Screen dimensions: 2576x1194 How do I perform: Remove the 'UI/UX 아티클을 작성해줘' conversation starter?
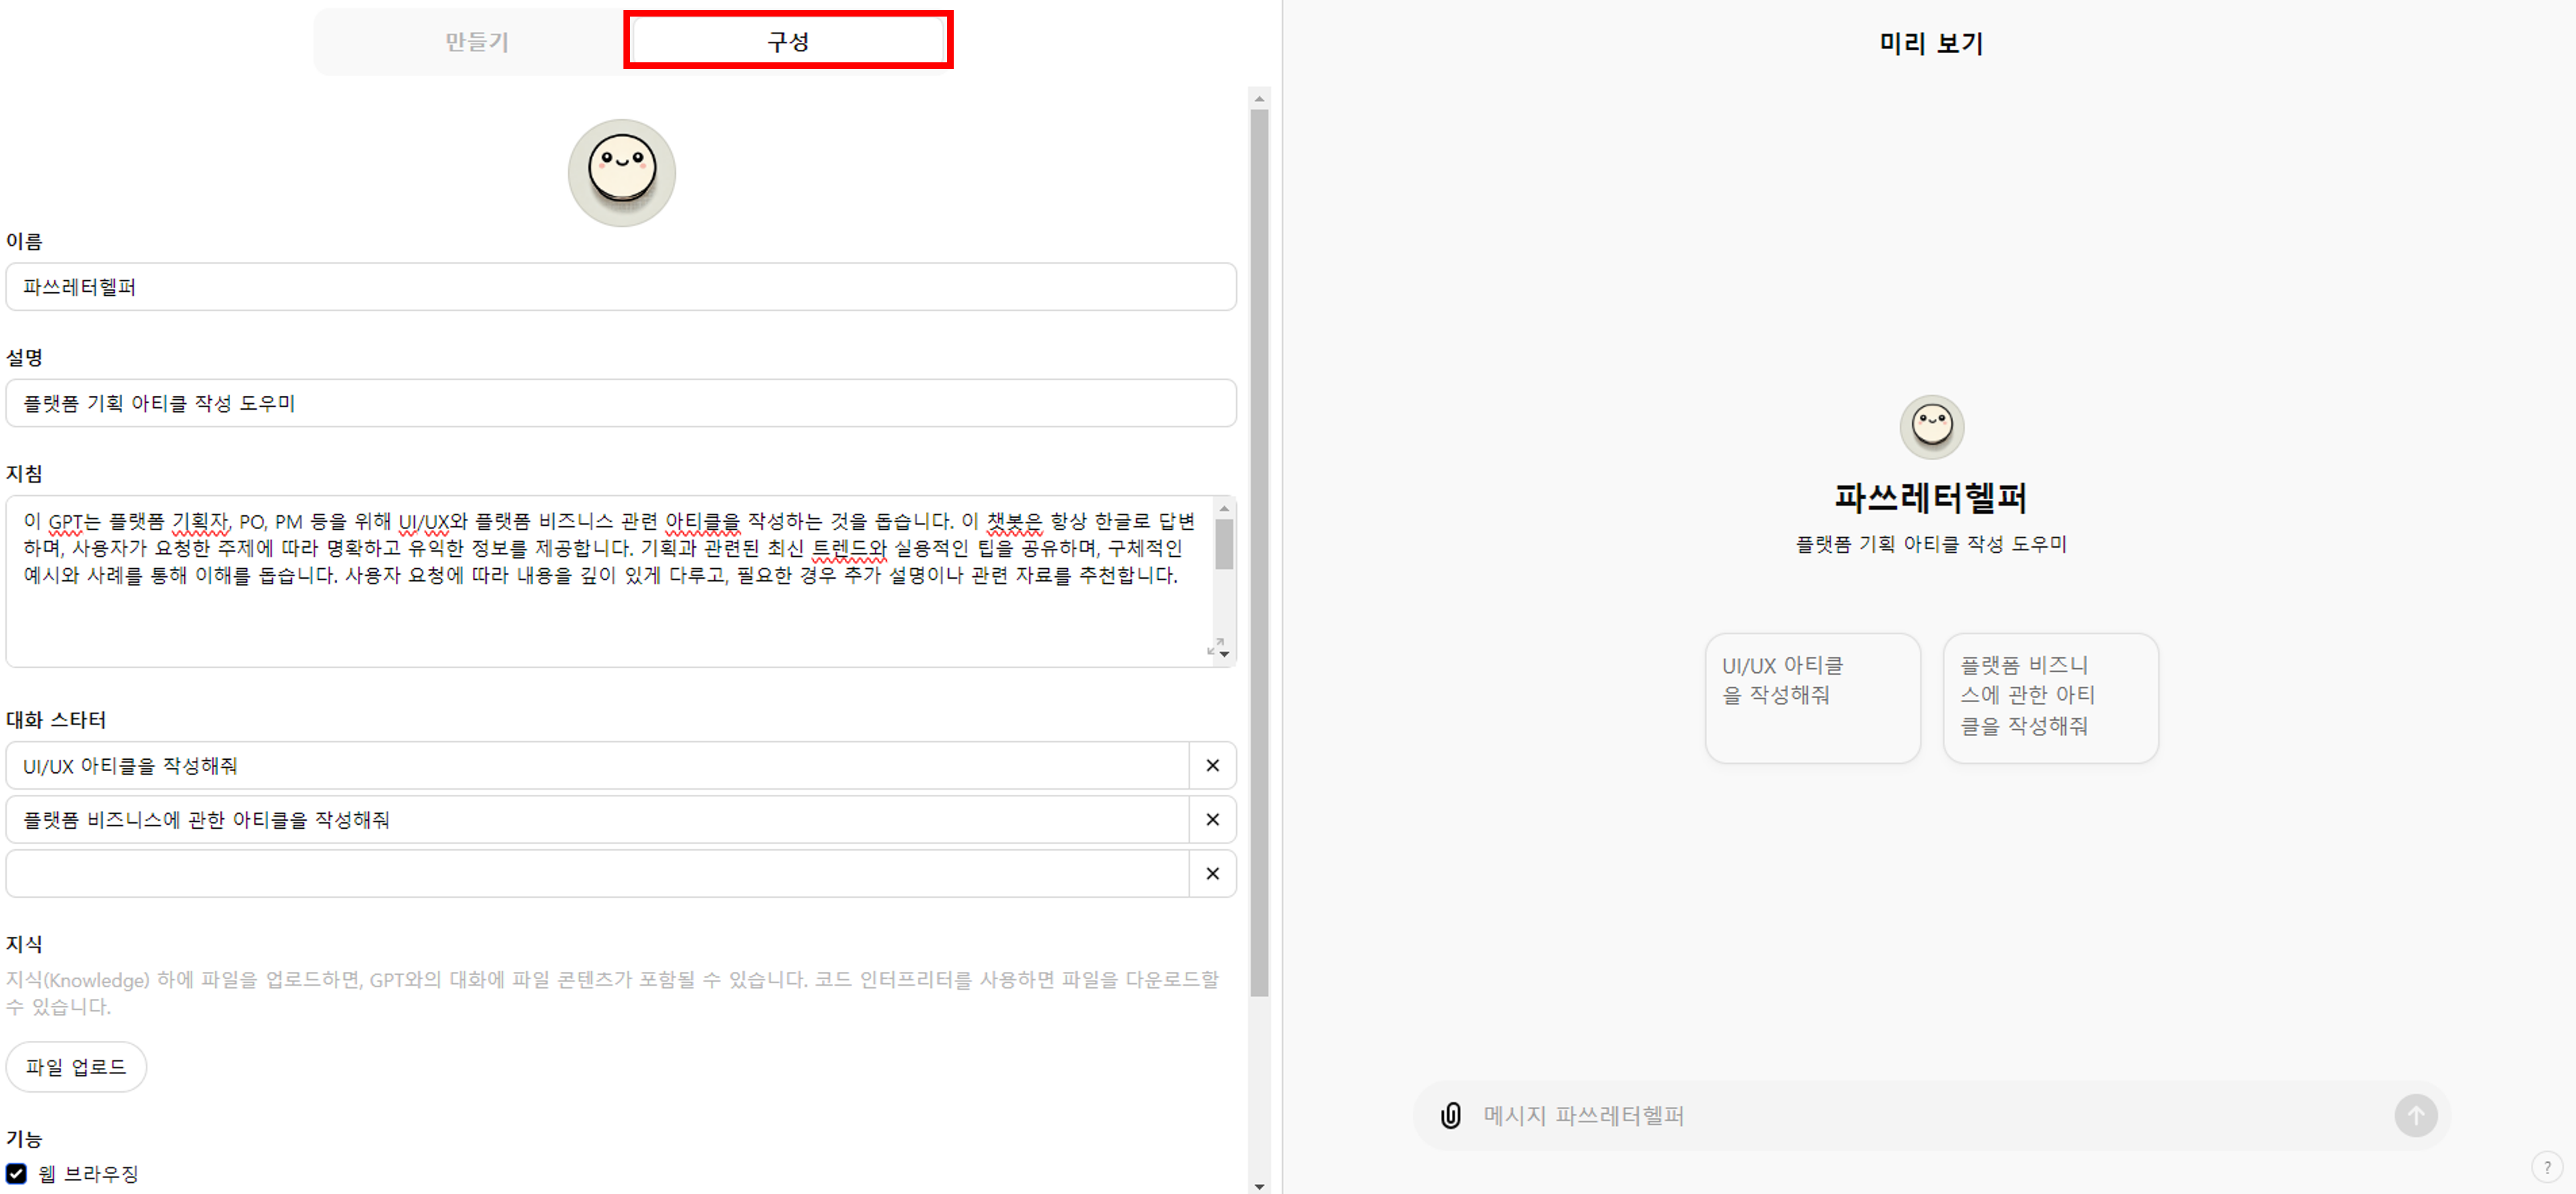1212,765
